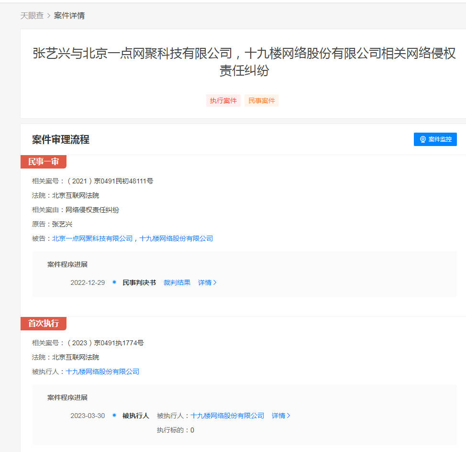Click chevron arrow beside 民事判决书 详情
This screenshot has height=452, width=466.
point(215,282)
